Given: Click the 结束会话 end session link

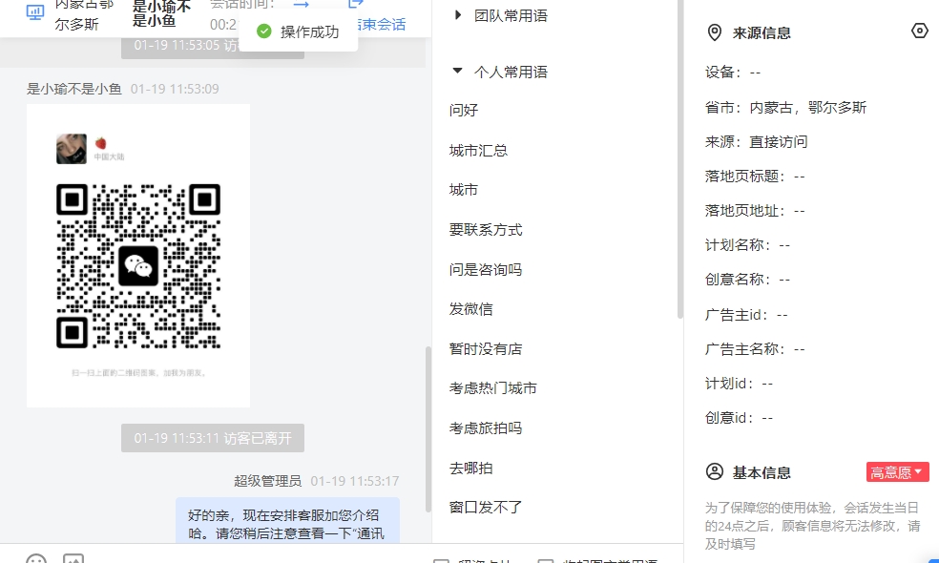Looking at the screenshot, I should (x=381, y=25).
